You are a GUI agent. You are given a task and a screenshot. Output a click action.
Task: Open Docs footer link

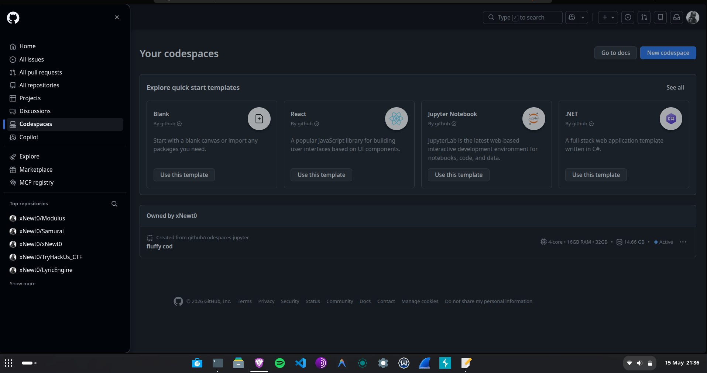[365, 301]
